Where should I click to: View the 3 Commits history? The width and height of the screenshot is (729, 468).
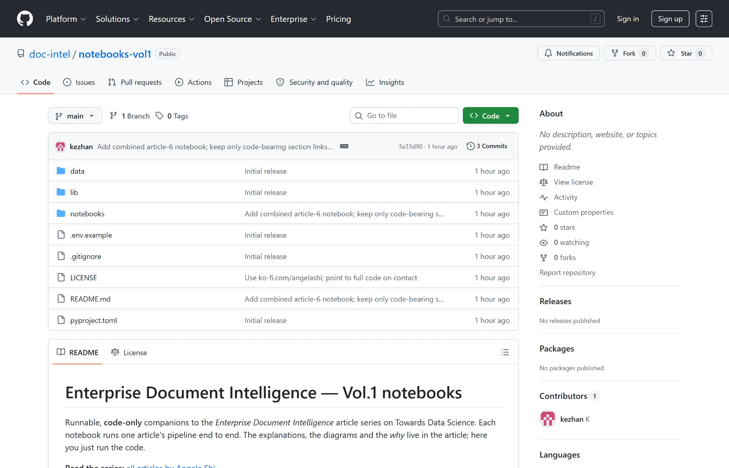pyautogui.click(x=487, y=146)
